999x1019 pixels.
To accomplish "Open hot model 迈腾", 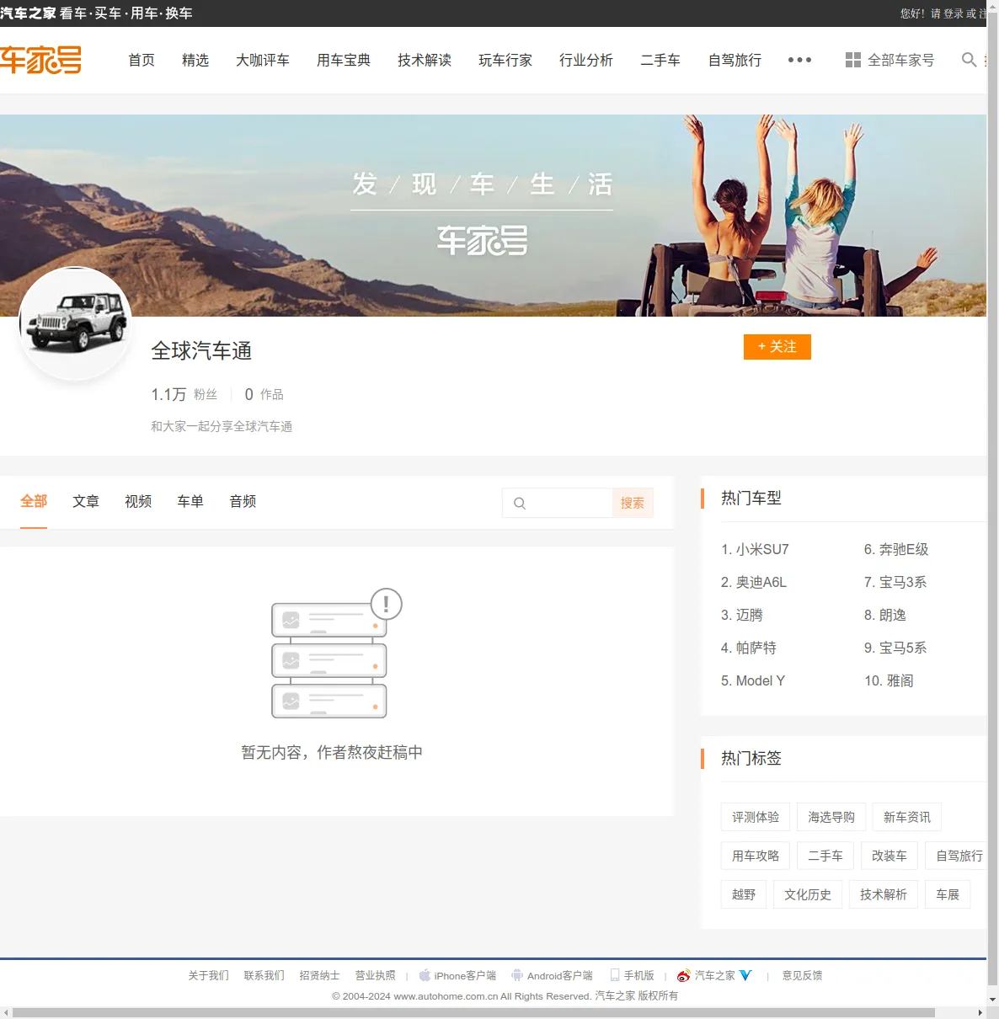I will pos(742,615).
